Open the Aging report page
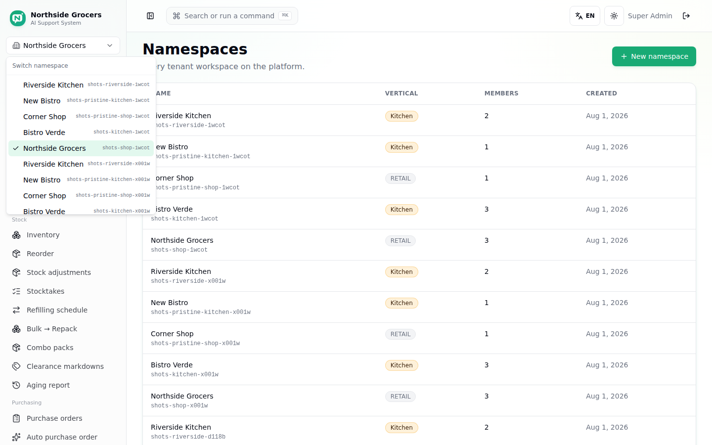The image size is (712, 445). pyautogui.click(x=63, y=385)
